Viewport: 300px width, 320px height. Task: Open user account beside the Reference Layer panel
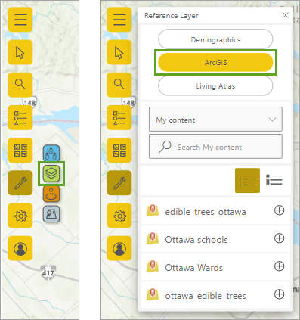point(119,248)
